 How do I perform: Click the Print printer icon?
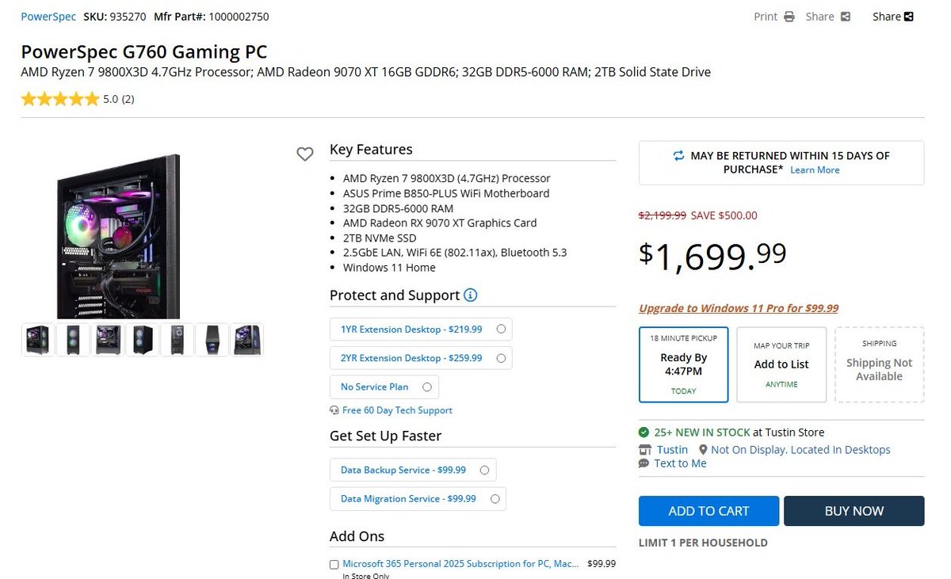click(789, 17)
